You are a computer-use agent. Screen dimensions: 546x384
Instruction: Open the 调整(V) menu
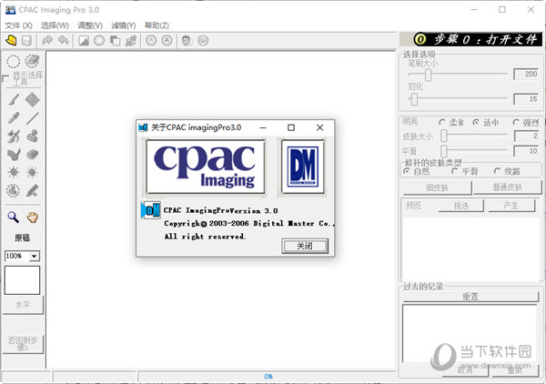pyautogui.click(x=90, y=25)
